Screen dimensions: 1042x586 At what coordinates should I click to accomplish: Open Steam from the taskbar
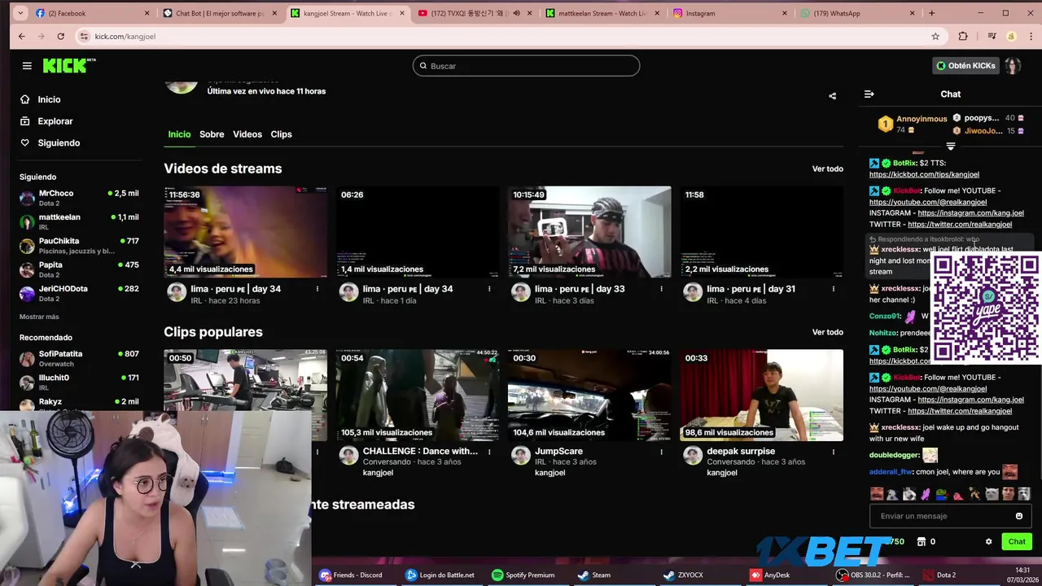tap(593, 575)
